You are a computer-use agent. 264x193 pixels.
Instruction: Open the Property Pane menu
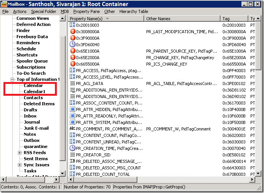[87, 11]
